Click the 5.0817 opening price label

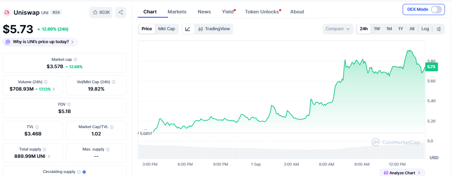[x=146, y=133]
